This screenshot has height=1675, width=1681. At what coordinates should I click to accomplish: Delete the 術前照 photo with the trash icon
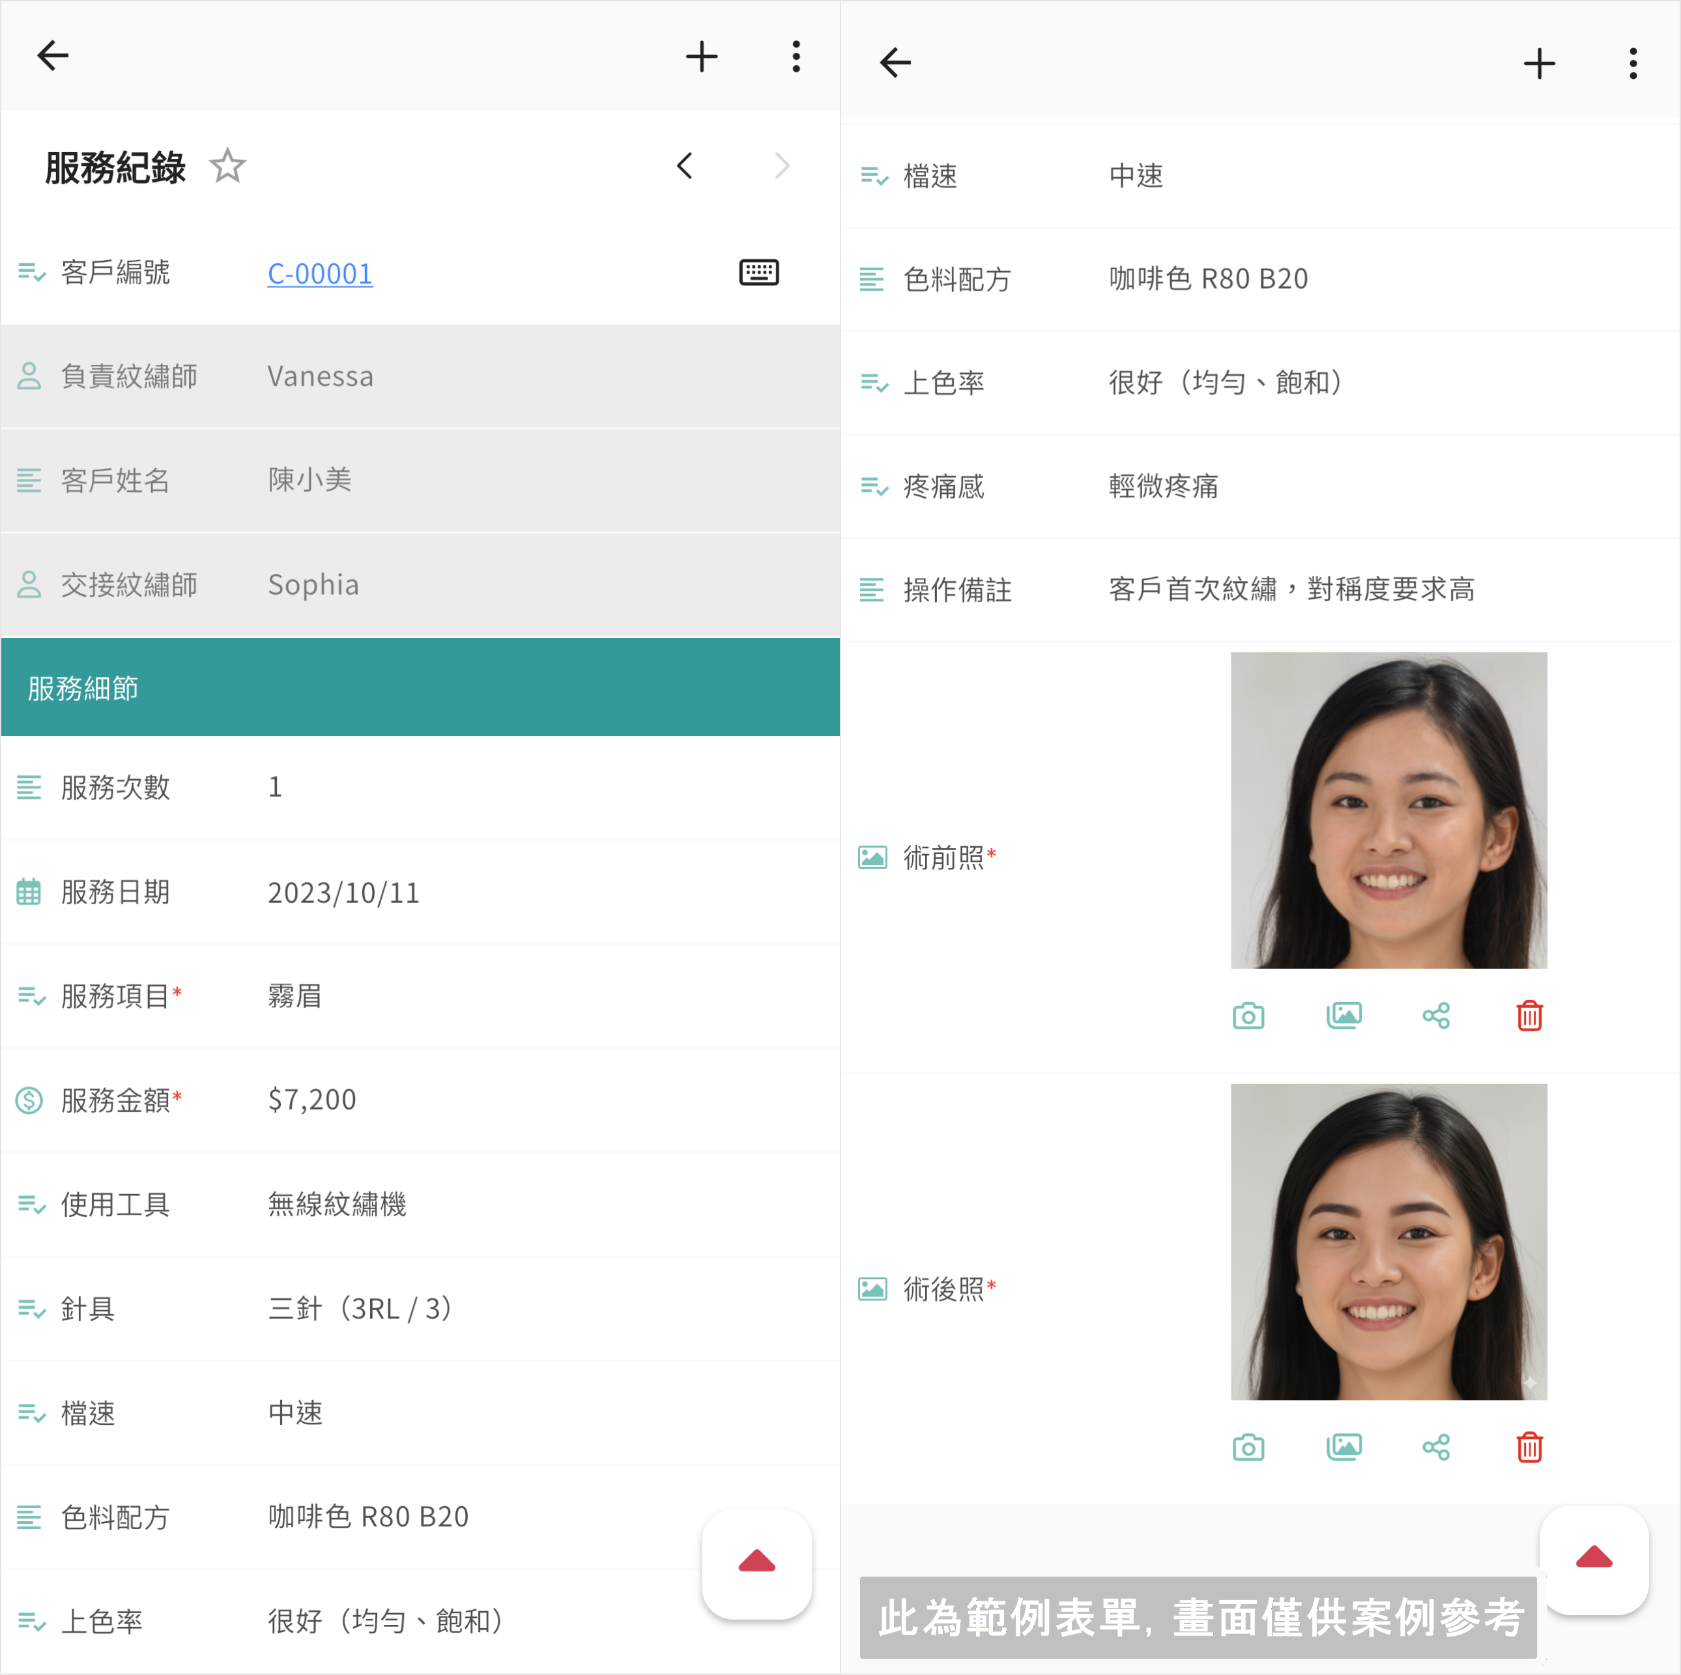(1529, 1016)
